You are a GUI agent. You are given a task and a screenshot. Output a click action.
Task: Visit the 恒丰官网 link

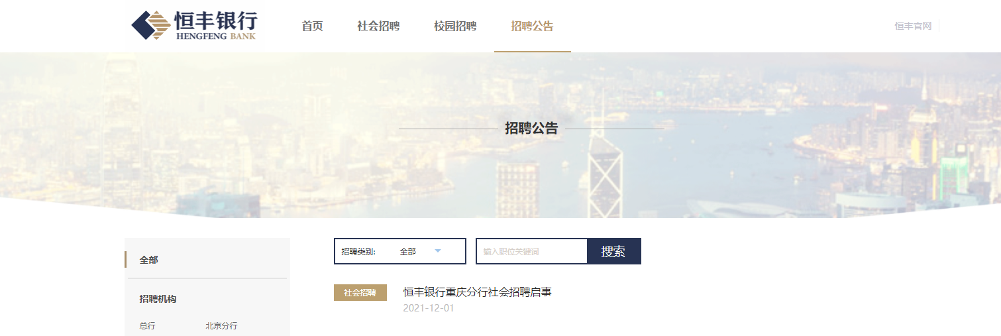coord(913,26)
